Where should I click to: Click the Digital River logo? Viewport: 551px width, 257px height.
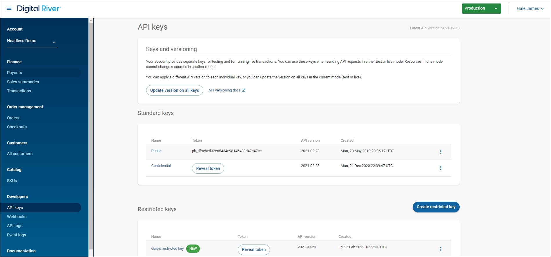[x=39, y=9]
